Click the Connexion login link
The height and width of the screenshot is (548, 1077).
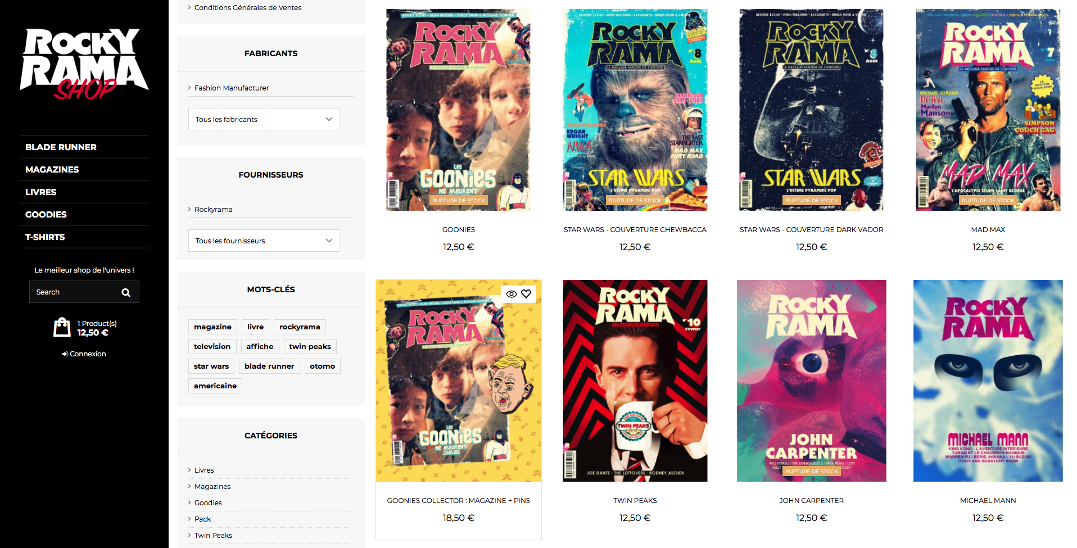click(84, 354)
